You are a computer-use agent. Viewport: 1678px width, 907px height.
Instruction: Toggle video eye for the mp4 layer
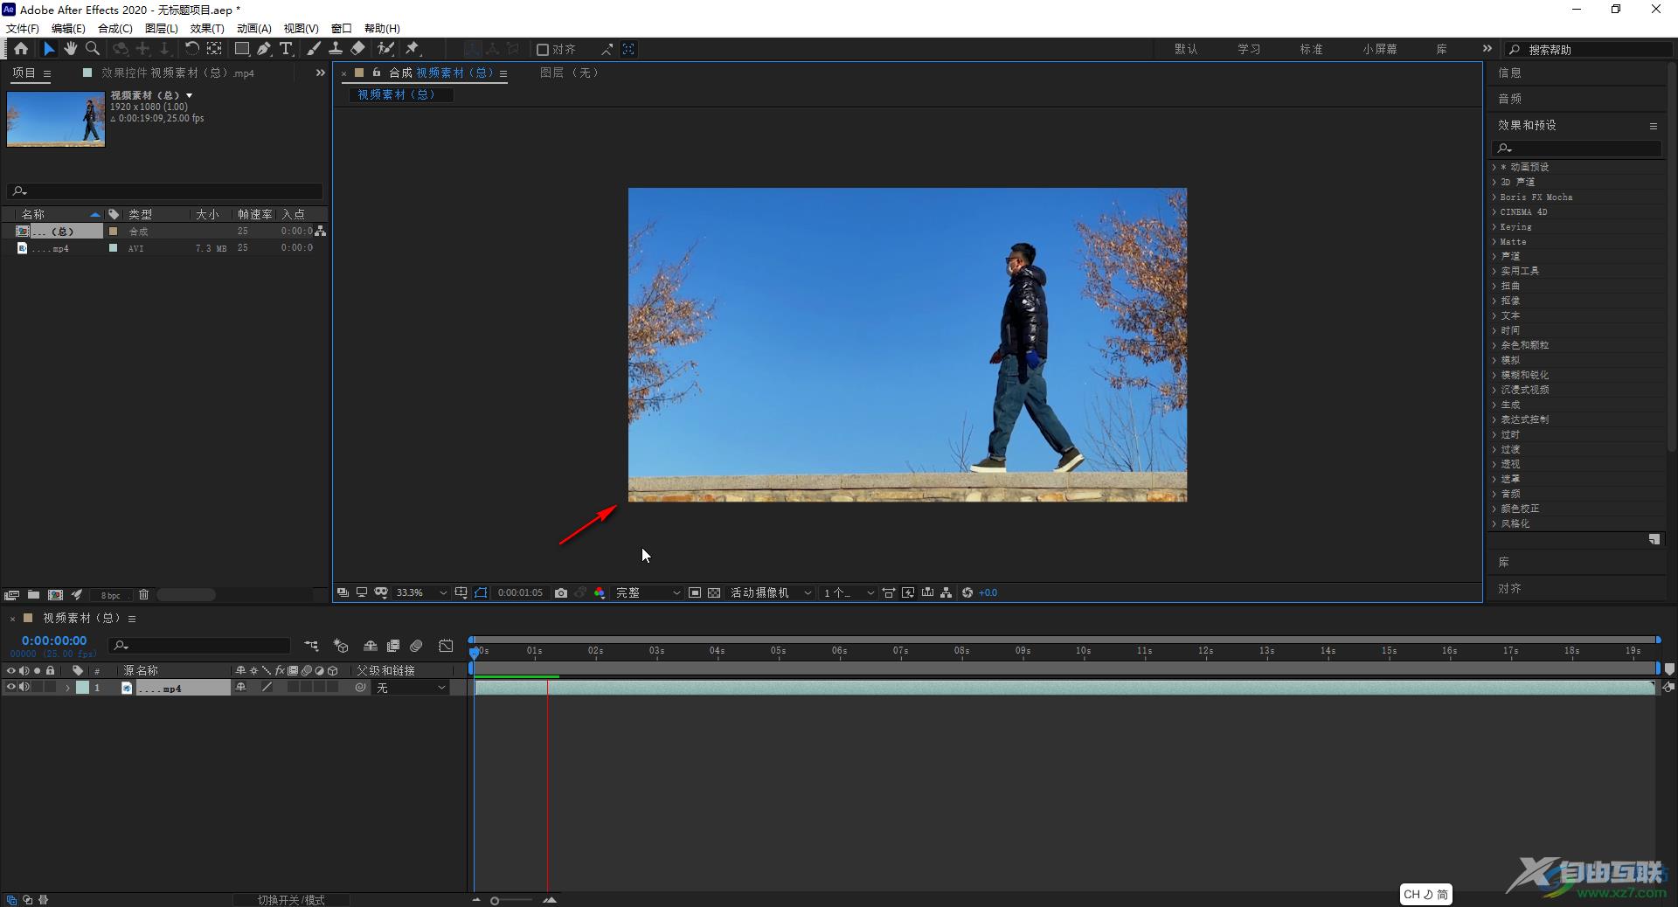point(11,688)
